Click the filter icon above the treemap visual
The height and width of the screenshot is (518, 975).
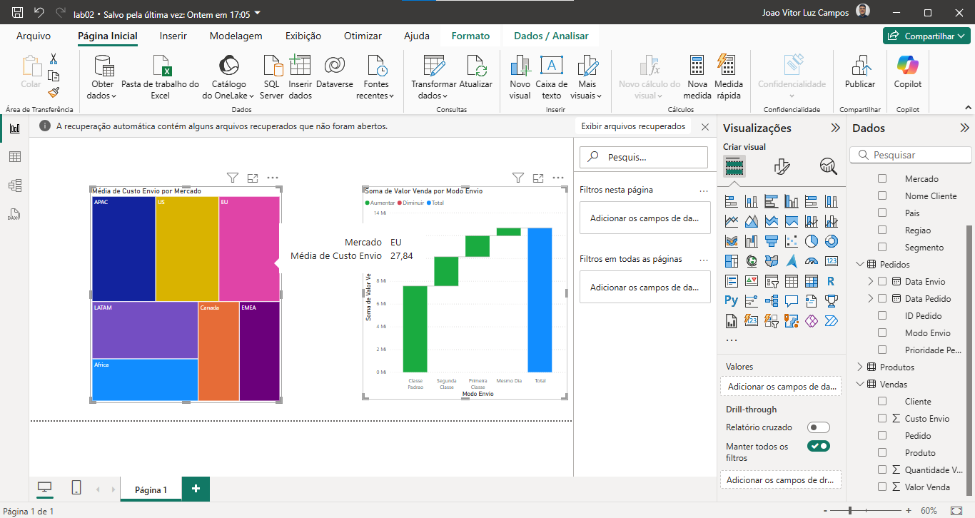[232, 178]
